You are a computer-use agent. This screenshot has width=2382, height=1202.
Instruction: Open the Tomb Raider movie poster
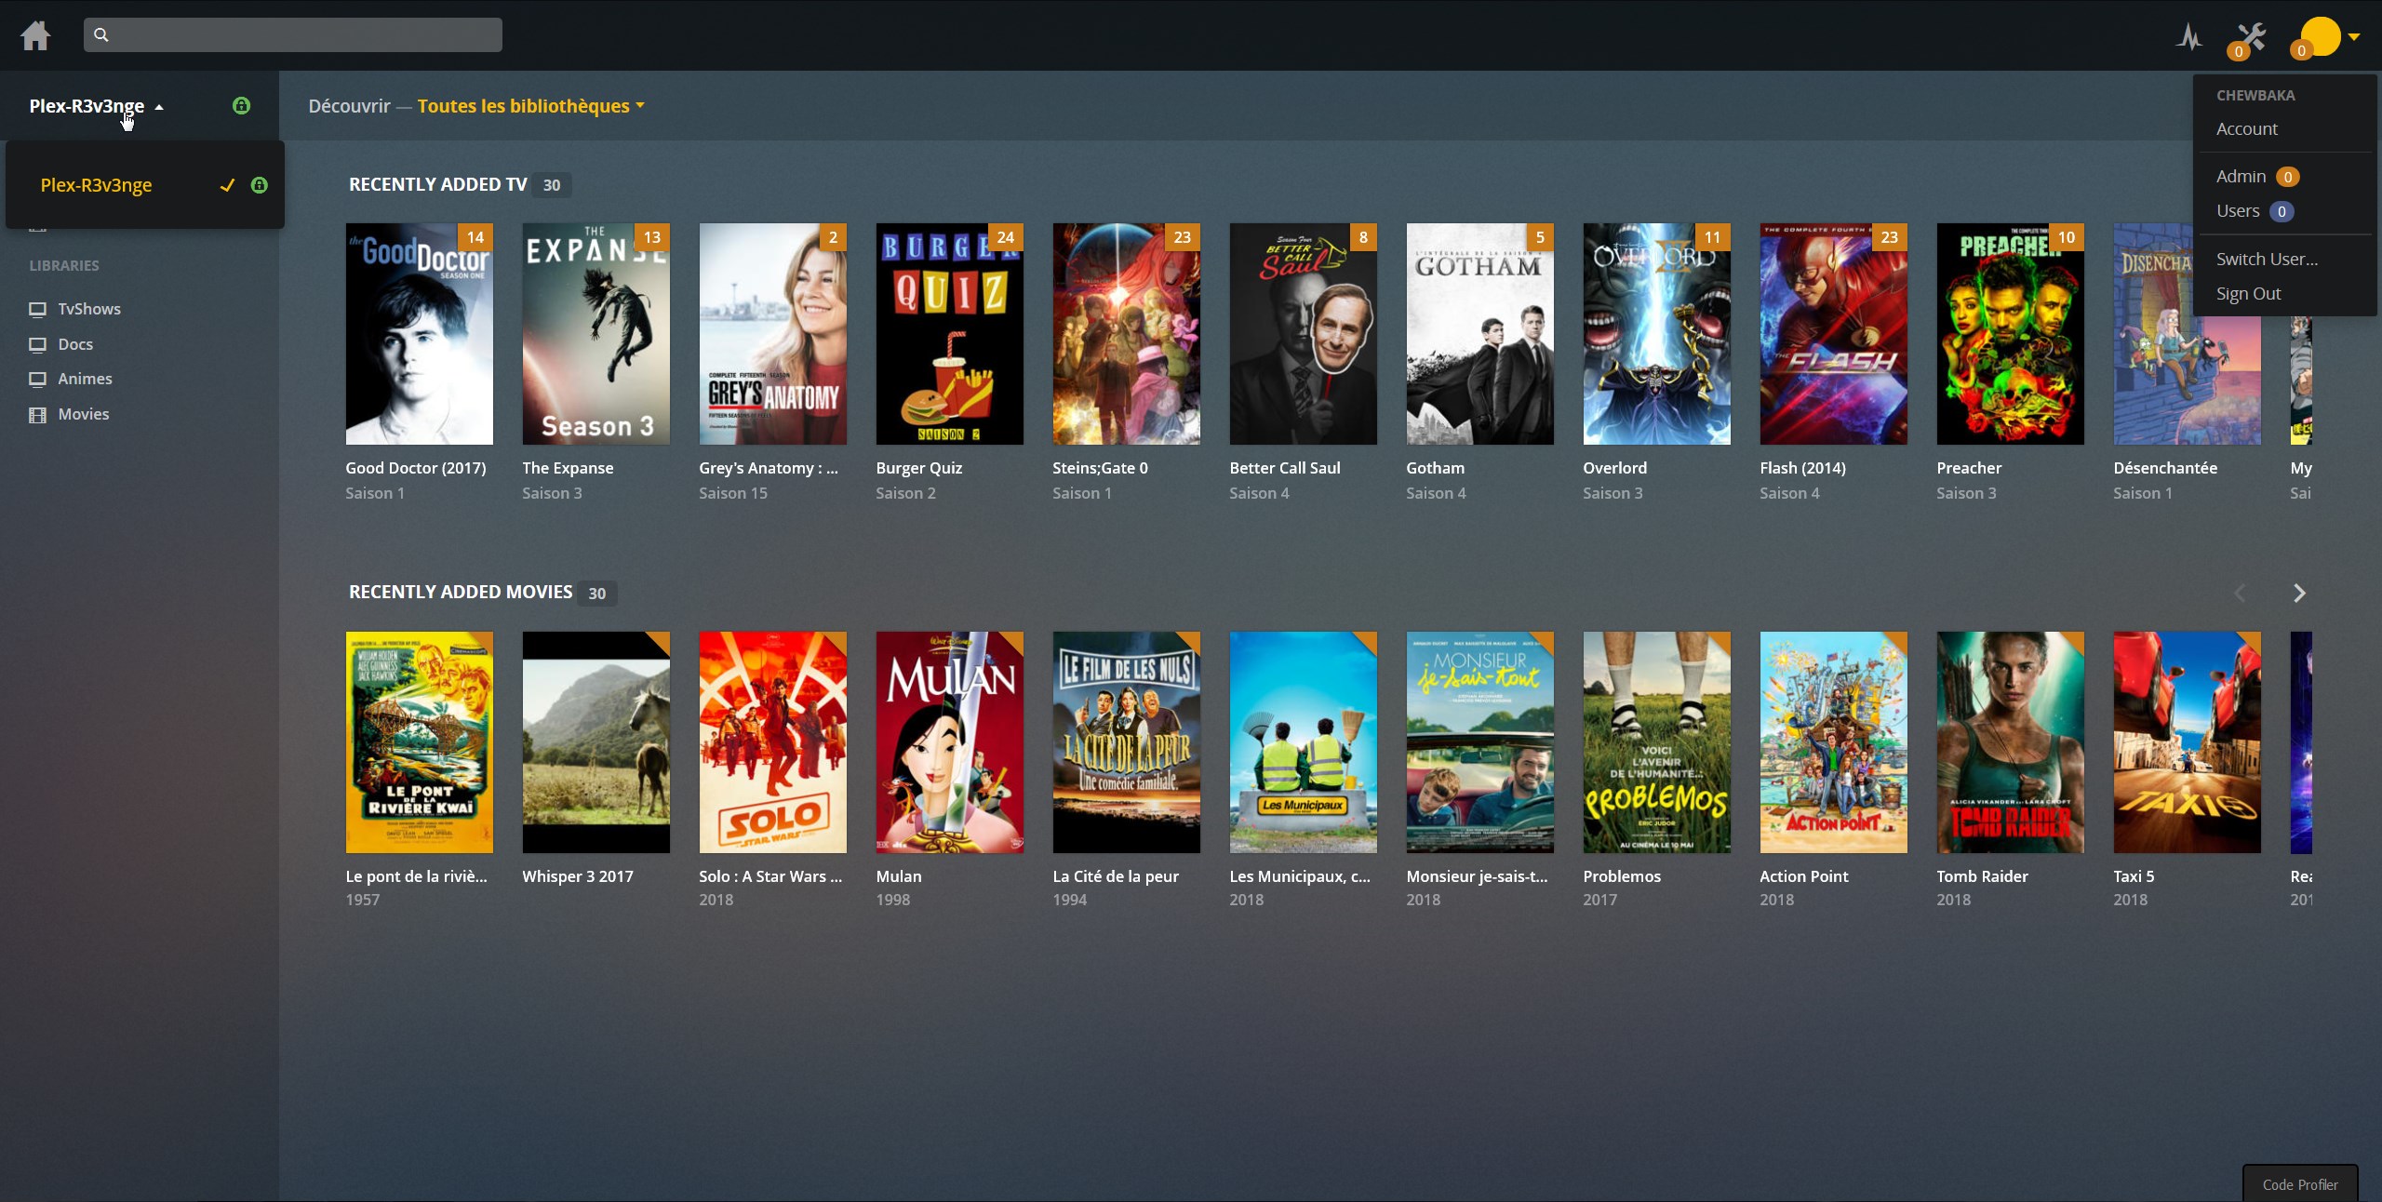2010,742
